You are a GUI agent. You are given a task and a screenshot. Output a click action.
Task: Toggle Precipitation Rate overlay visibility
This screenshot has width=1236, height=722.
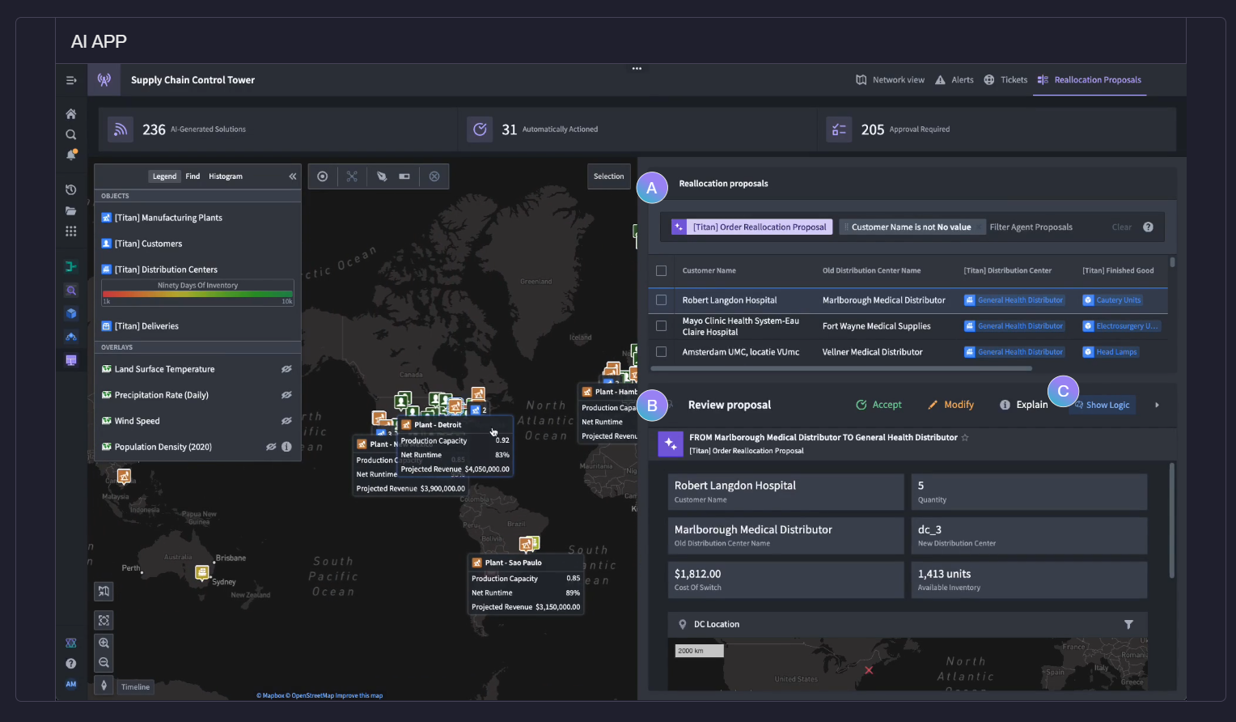[286, 395]
